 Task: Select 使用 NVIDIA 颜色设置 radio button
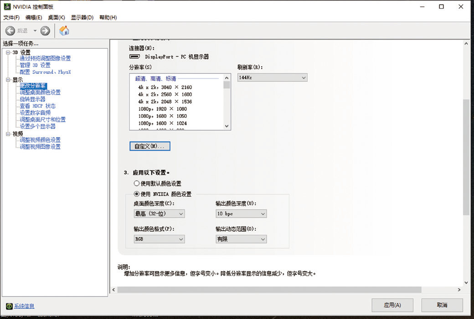pos(137,194)
